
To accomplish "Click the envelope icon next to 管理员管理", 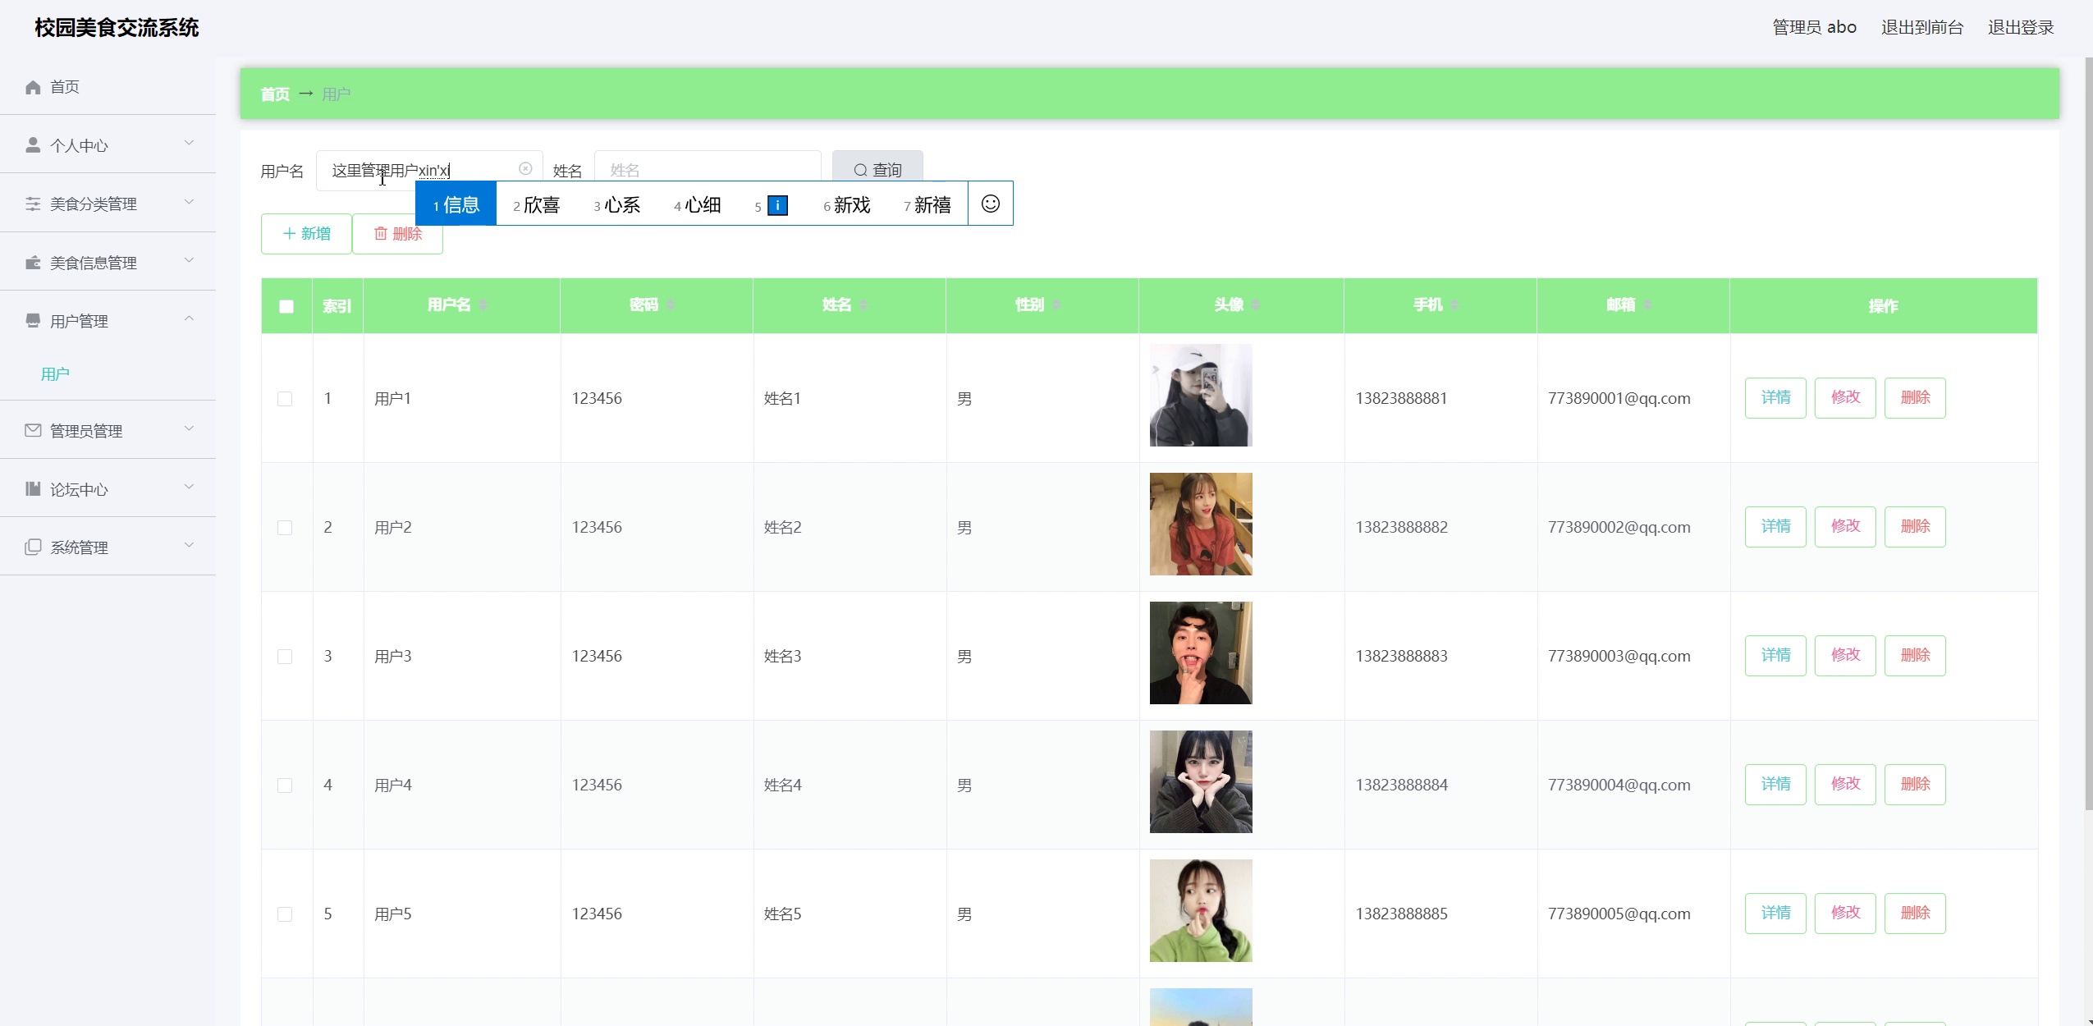I will coord(33,429).
